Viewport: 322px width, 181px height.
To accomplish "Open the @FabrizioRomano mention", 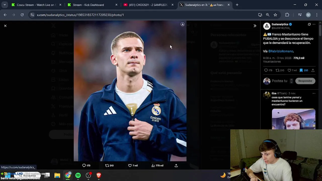I will point(280,51).
